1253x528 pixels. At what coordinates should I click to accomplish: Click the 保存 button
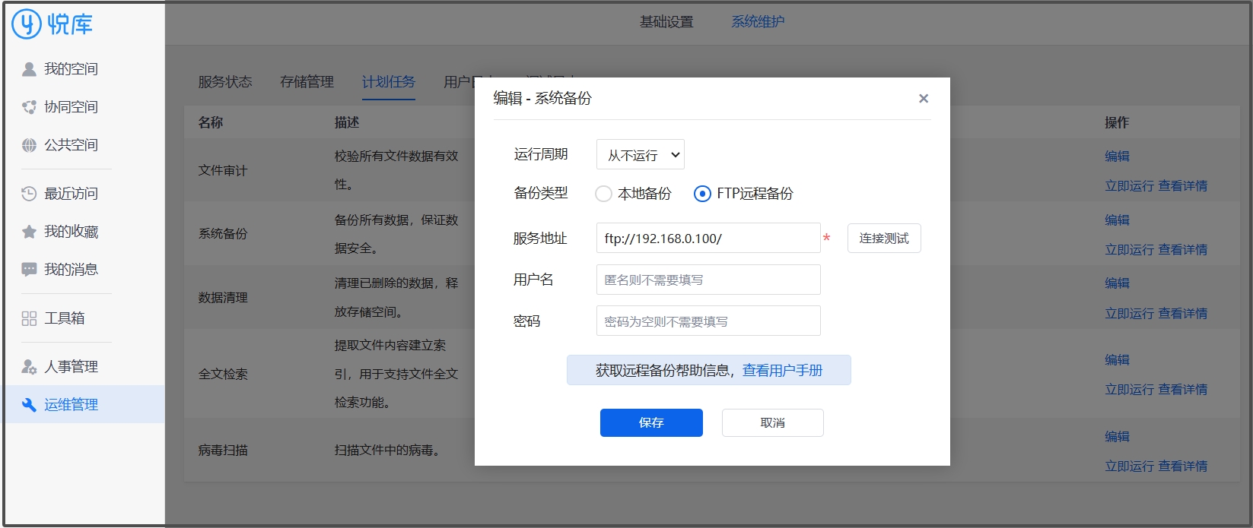point(651,423)
